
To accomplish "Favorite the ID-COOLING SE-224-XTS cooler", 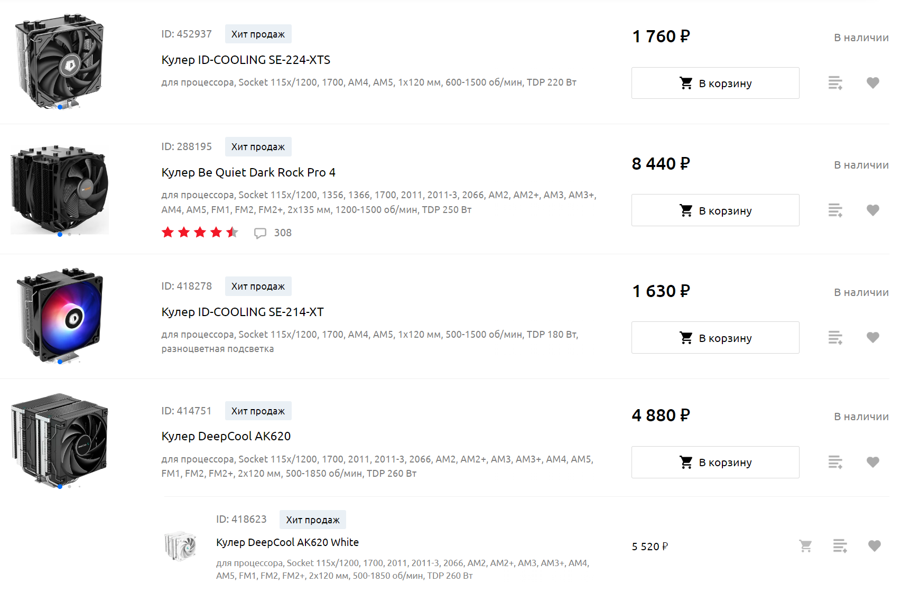I will [x=872, y=83].
